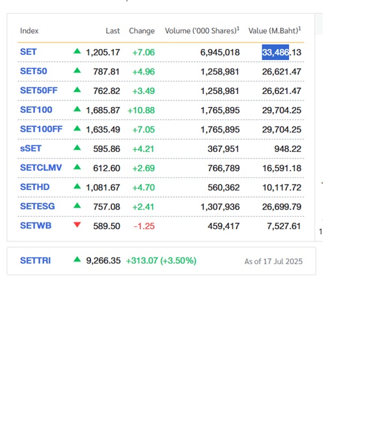Click the SET last value 1,205.17
This screenshot has width=371, height=426.
[103, 52]
